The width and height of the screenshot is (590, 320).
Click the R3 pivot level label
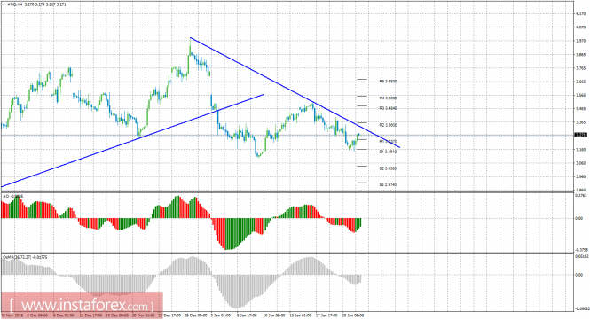[388, 108]
